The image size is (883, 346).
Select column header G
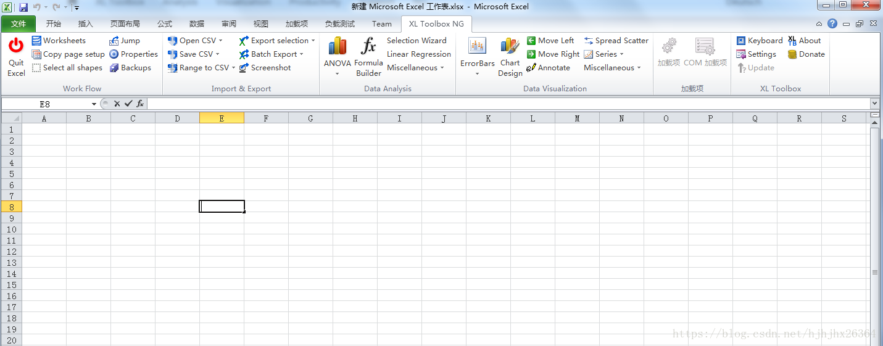310,118
